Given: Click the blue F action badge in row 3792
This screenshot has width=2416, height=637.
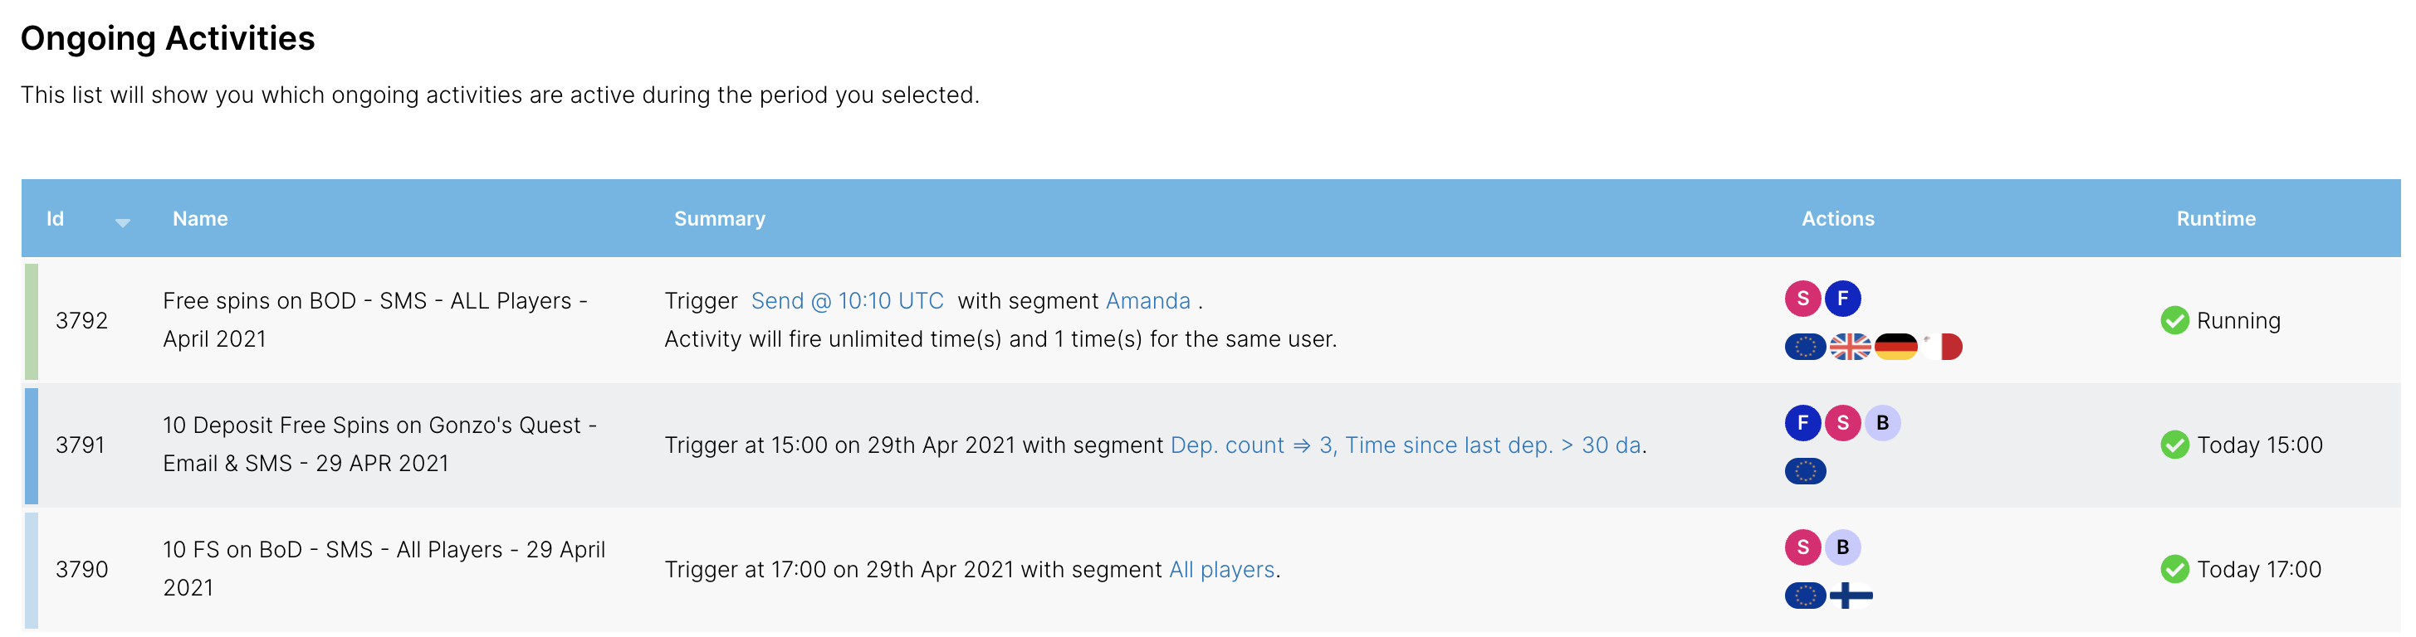Looking at the screenshot, I should pyautogui.click(x=1842, y=299).
